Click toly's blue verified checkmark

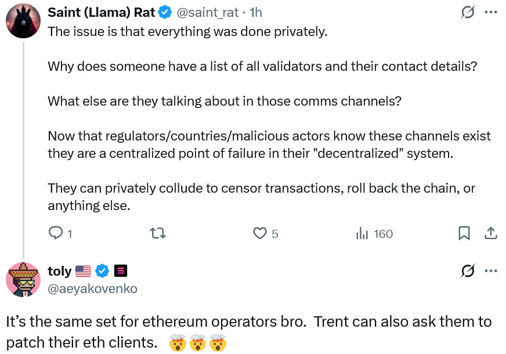click(103, 271)
